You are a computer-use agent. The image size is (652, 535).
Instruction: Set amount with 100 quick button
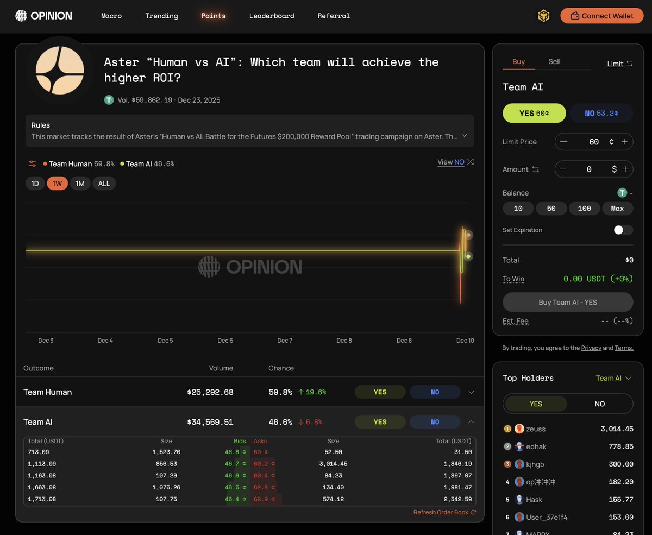pyautogui.click(x=585, y=209)
